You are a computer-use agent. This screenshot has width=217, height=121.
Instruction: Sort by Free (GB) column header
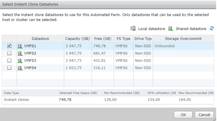[103, 39]
